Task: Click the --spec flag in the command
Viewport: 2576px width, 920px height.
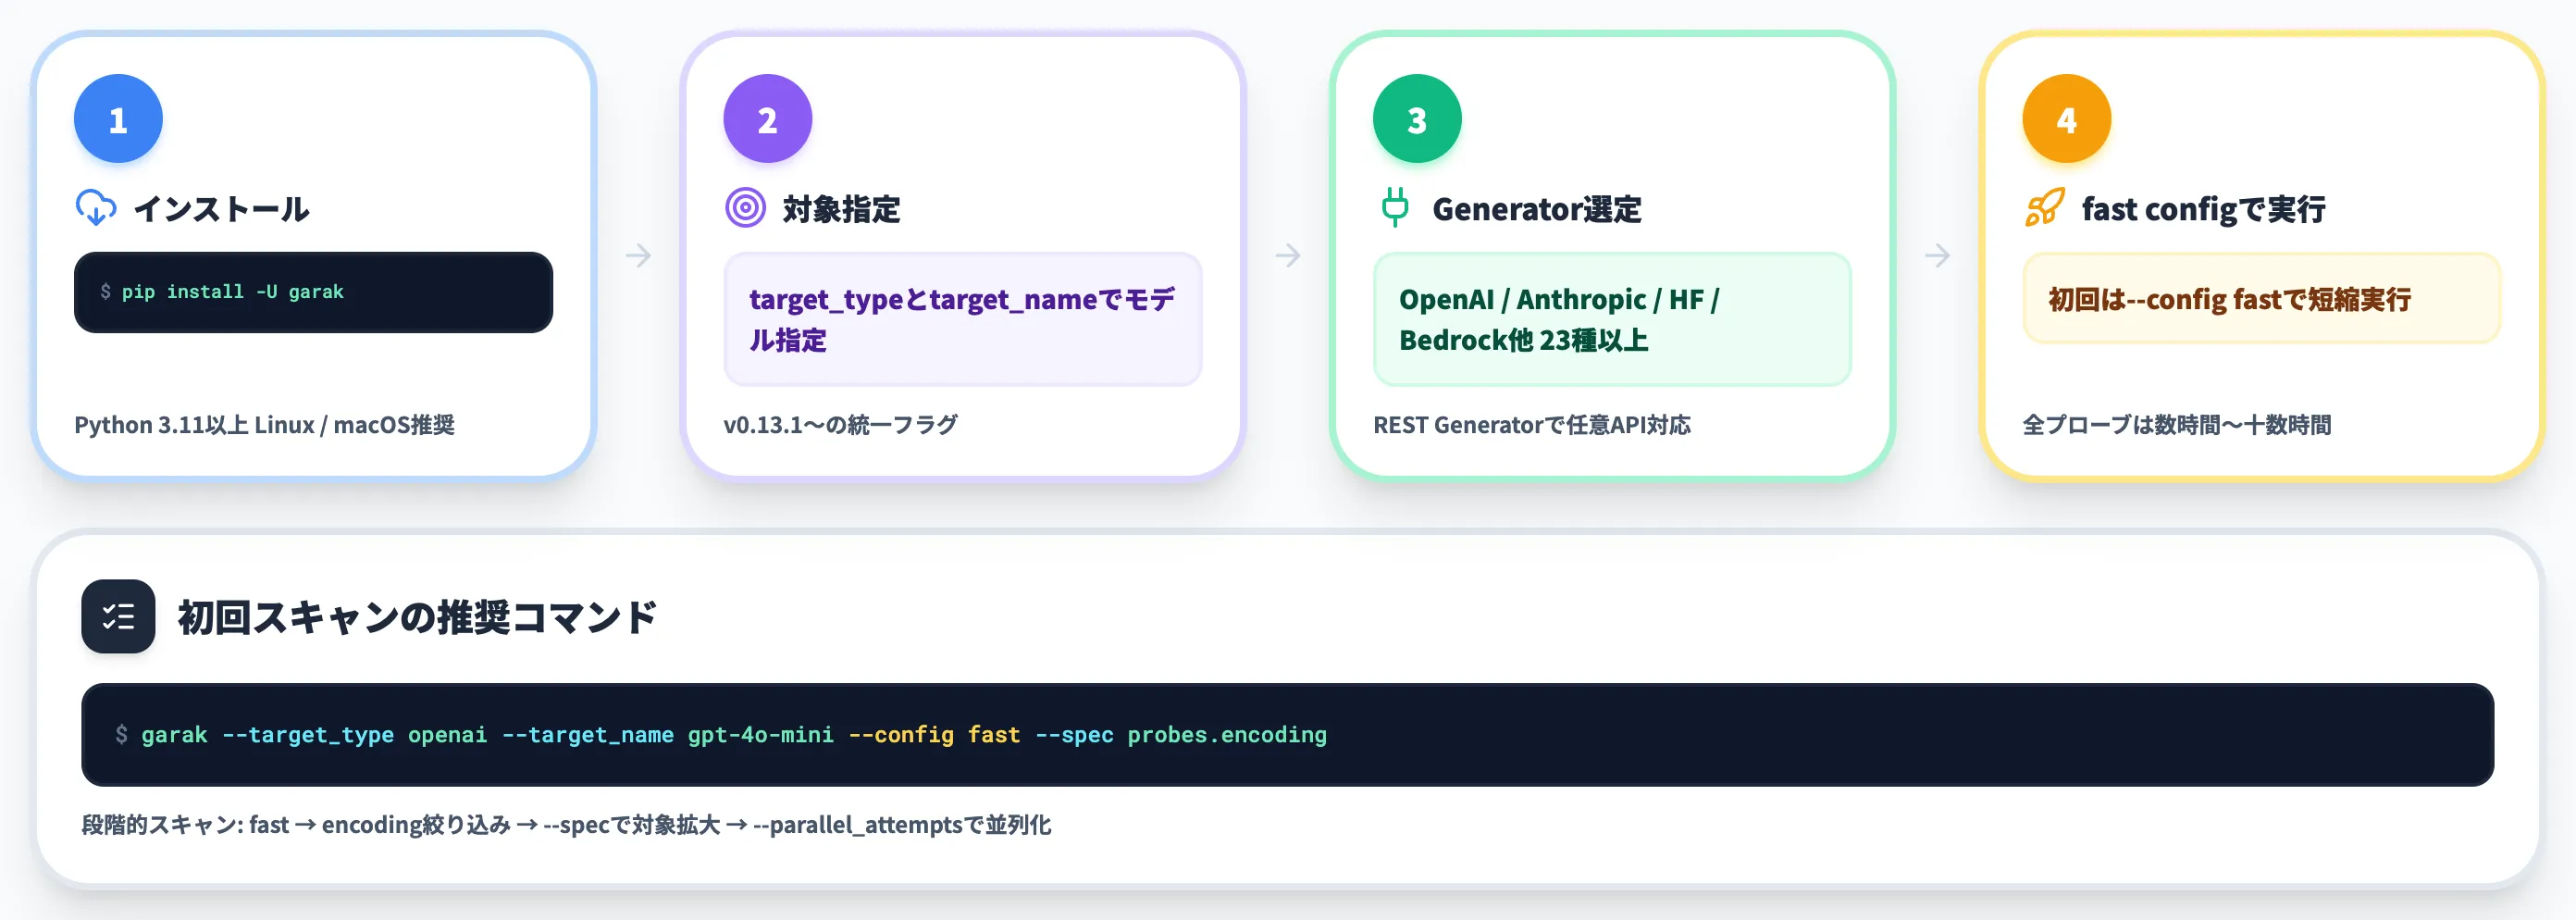Action: (1074, 735)
